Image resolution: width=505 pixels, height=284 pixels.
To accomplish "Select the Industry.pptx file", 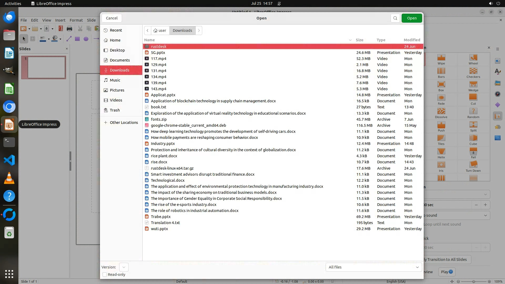I will pos(163,144).
